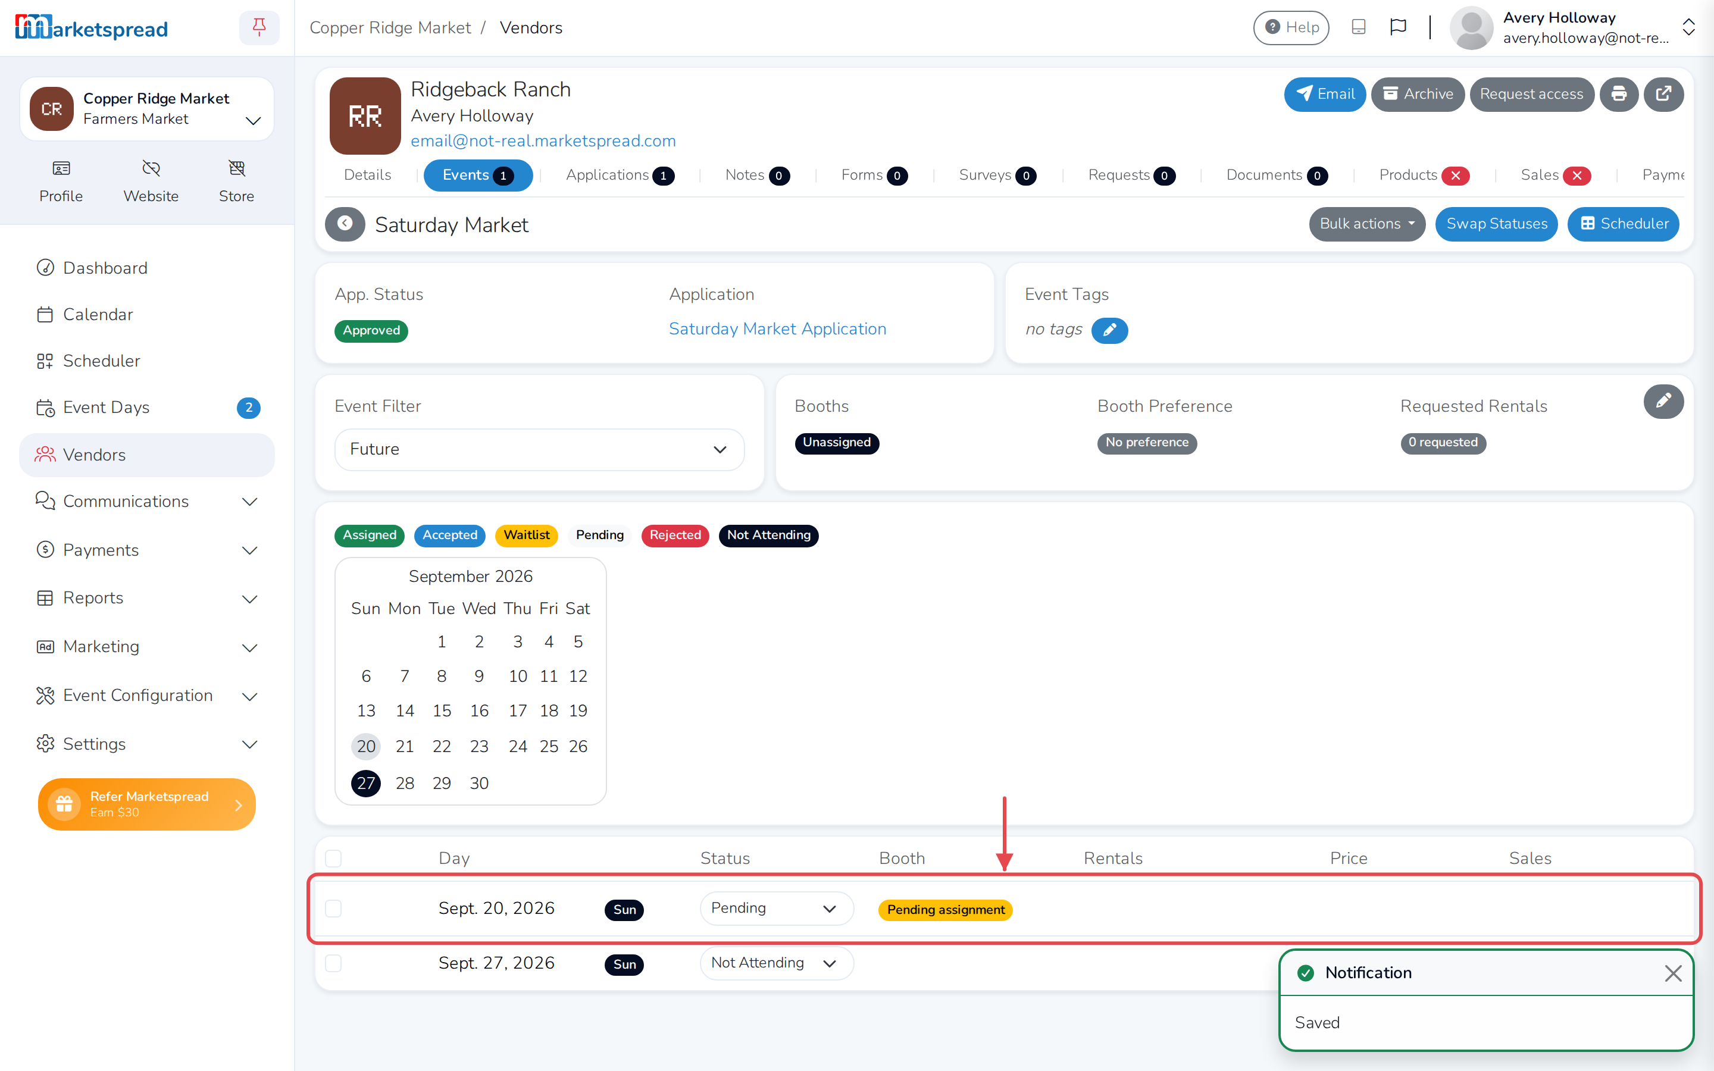
Task: Toggle the select-all checkbox in table header
Action: pos(334,859)
